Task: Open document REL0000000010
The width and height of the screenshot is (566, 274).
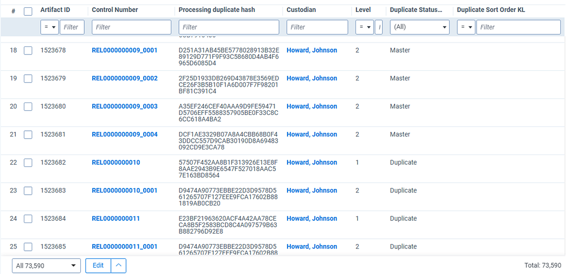Action: 116,162
